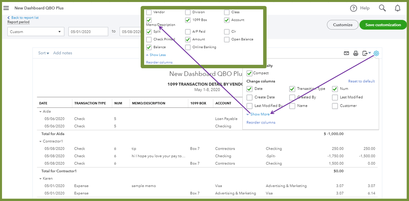Click the MEMO/DESCRIPTION column header
The width and height of the screenshot is (409, 201).
pyautogui.click(x=149, y=103)
